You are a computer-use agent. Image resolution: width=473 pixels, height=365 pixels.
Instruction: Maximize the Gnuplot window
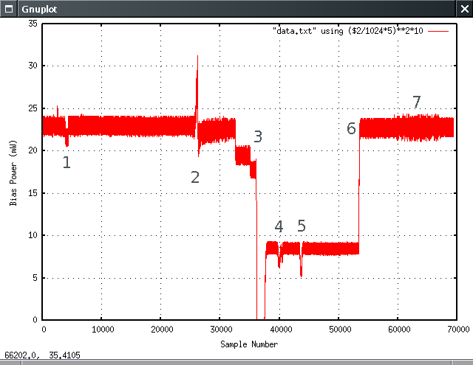(449, 7)
